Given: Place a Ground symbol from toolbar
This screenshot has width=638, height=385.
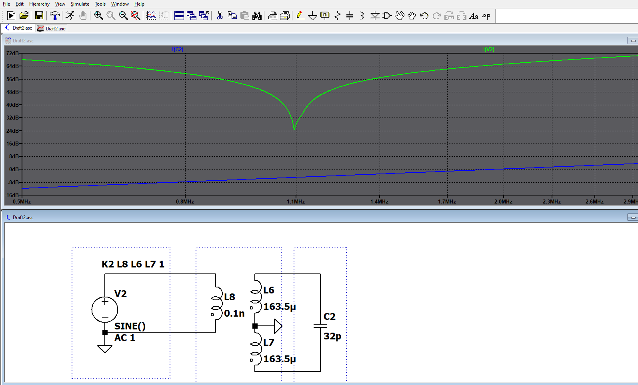Looking at the screenshot, I should click(x=313, y=16).
